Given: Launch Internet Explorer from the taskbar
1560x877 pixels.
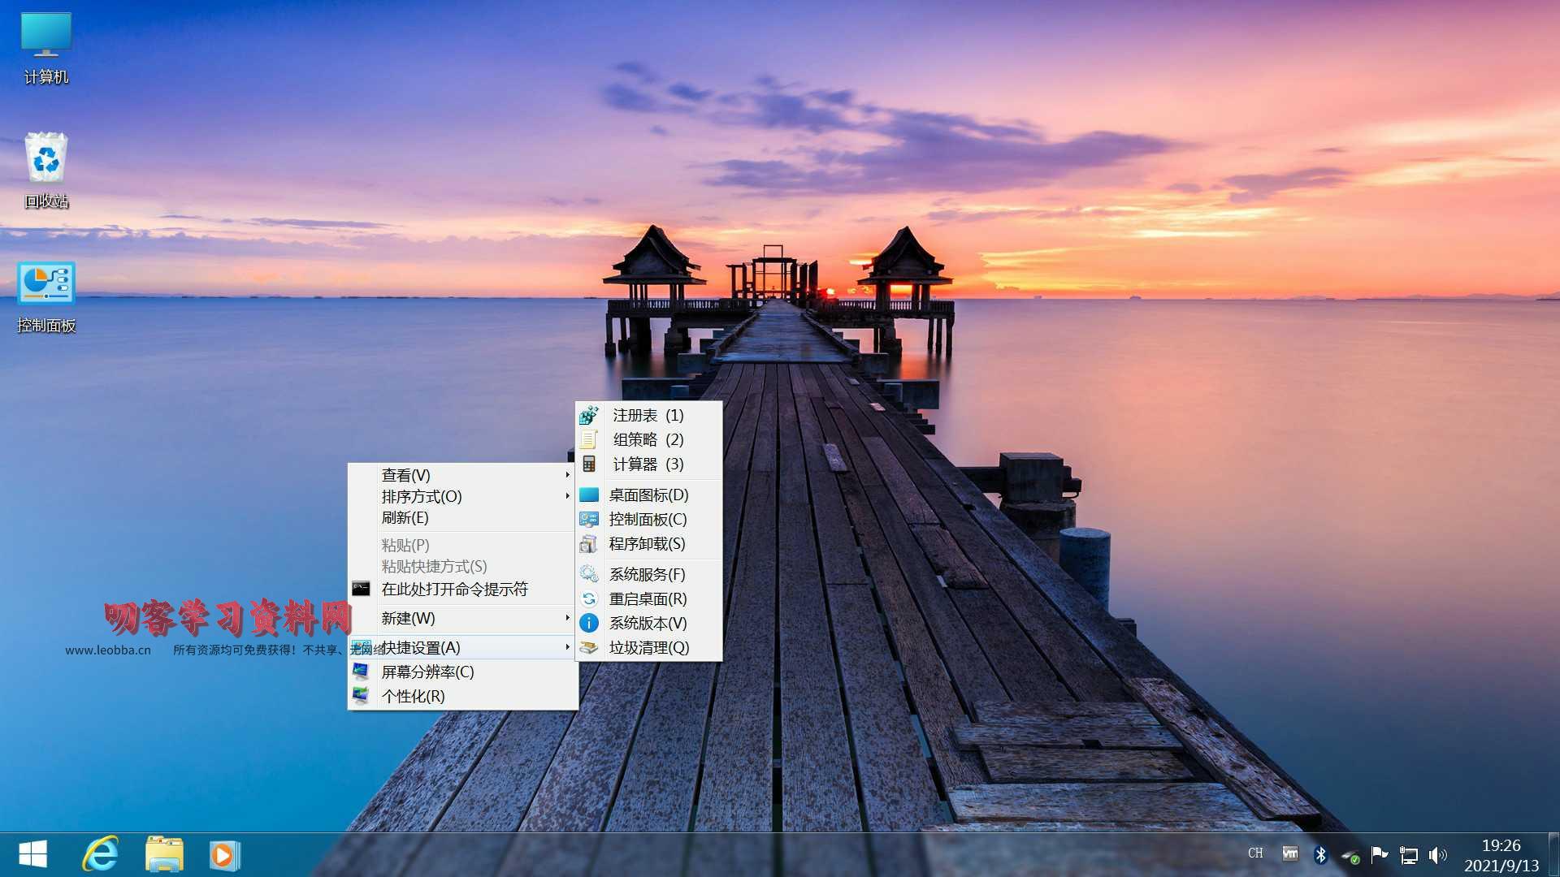Looking at the screenshot, I should click(101, 854).
